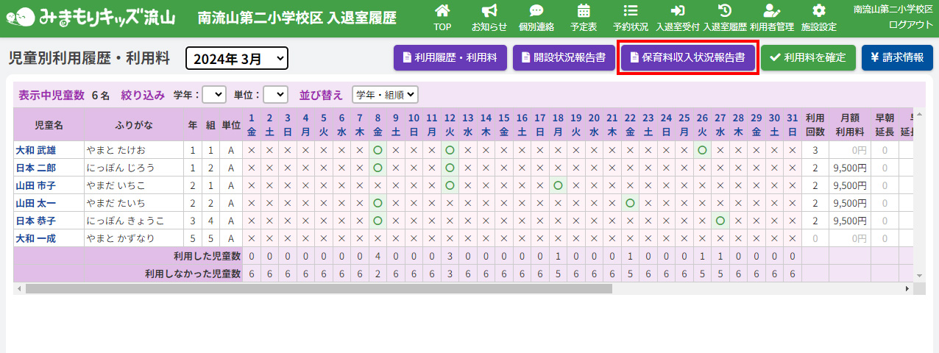Open 予定表 calendar icon
Viewport: 939px width, 353px height.
pos(584,12)
